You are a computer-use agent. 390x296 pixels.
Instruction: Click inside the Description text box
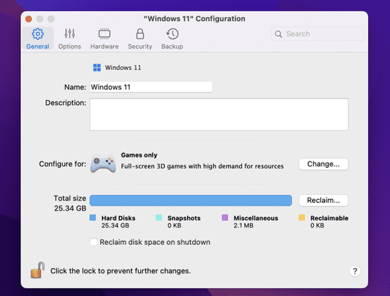(x=218, y=114)
